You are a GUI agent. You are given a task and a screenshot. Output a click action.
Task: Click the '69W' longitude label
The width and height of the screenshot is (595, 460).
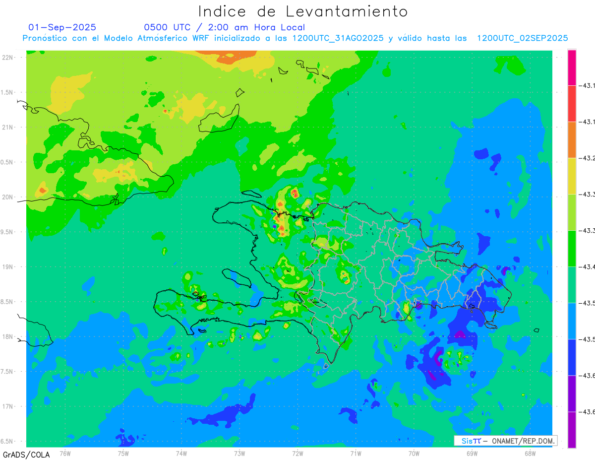pyautogui.click(x=472, y=453)
